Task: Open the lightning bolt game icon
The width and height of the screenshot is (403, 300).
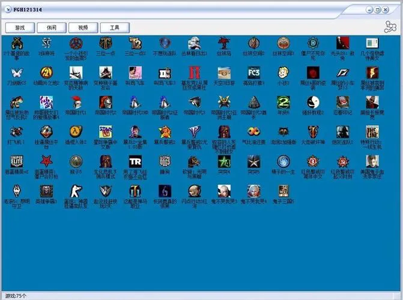Action: [x=372, y=73]
